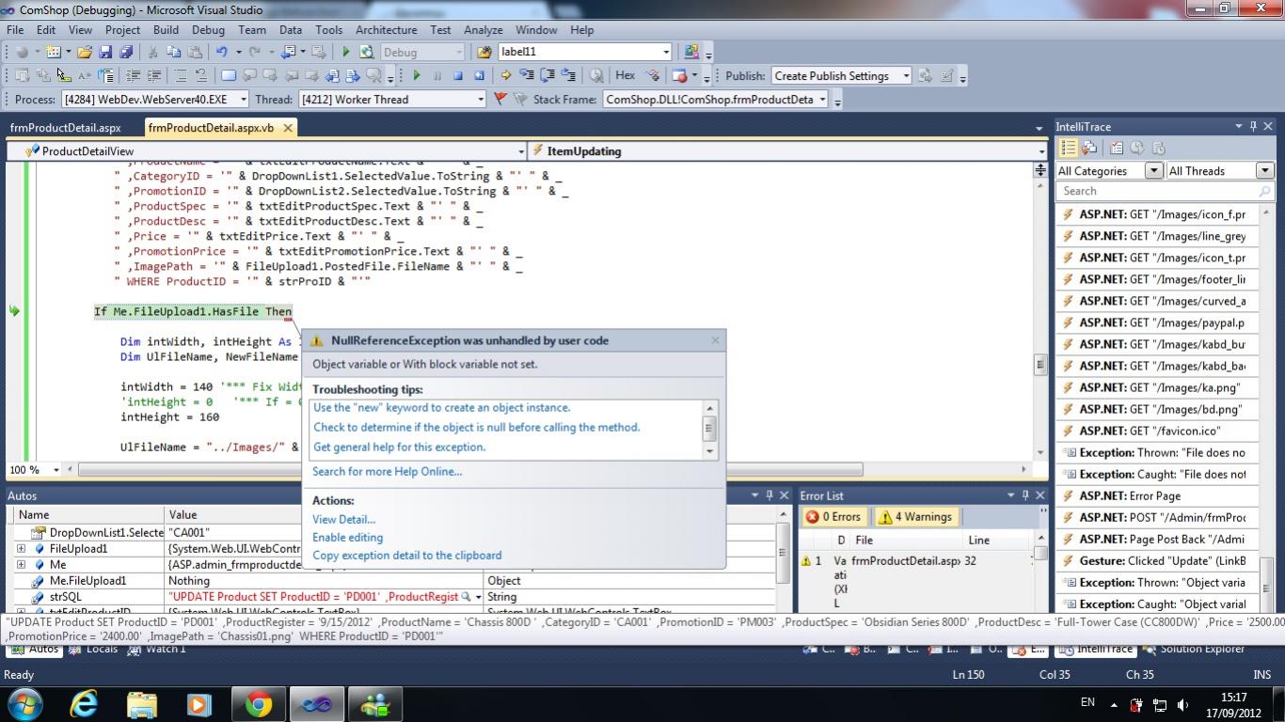The image size is (1285, 722).
Task: Magnifier text visualizer icon on strSQL row
Action: (x=466, y=597)
